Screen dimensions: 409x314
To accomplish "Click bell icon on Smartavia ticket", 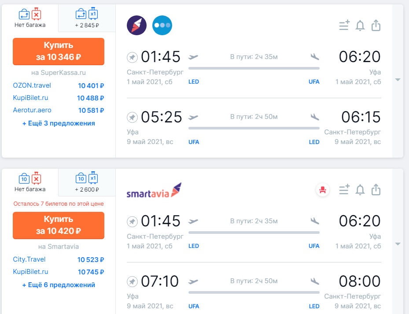I will pyautogui.click(x=360, y=190).
